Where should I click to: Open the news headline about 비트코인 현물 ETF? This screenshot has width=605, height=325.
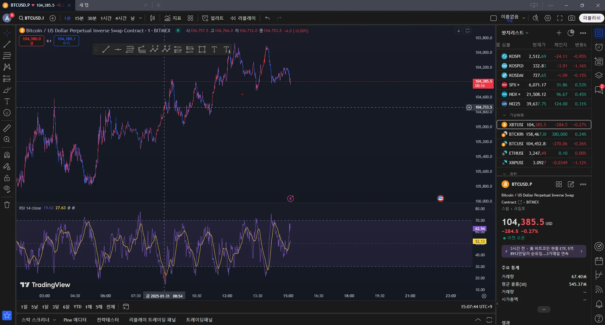click(544, 251)
